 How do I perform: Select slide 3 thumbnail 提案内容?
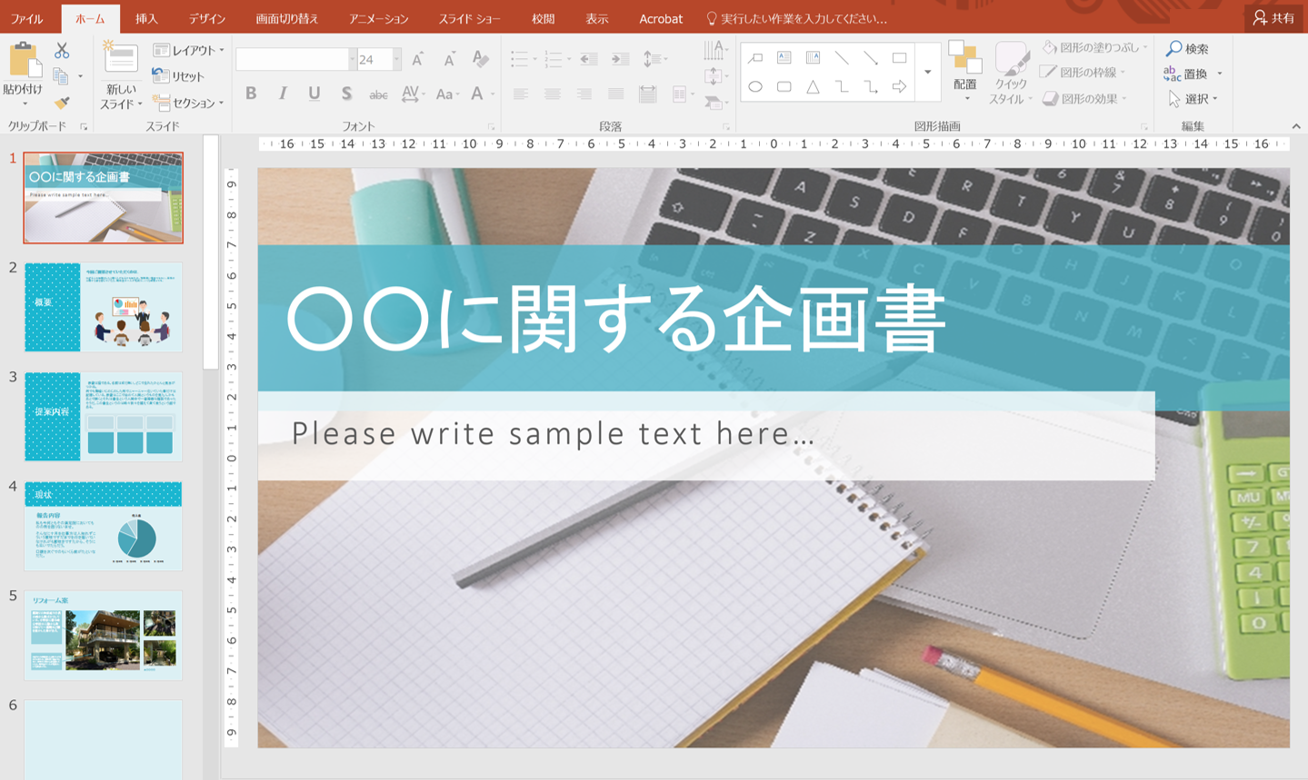[103, 416]
